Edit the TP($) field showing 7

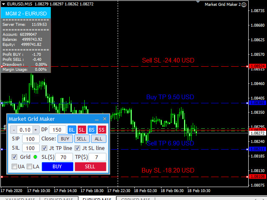pyautogui.click(x=97, y=157)
